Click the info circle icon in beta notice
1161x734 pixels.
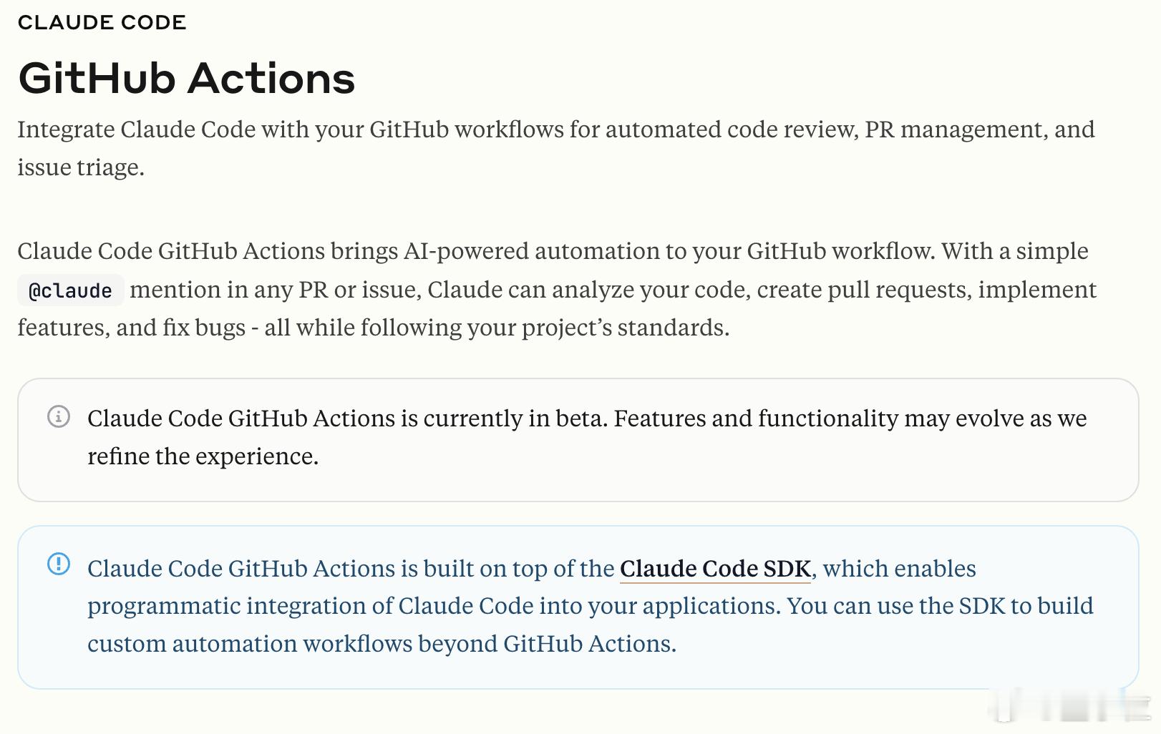(x=59, y=416)
